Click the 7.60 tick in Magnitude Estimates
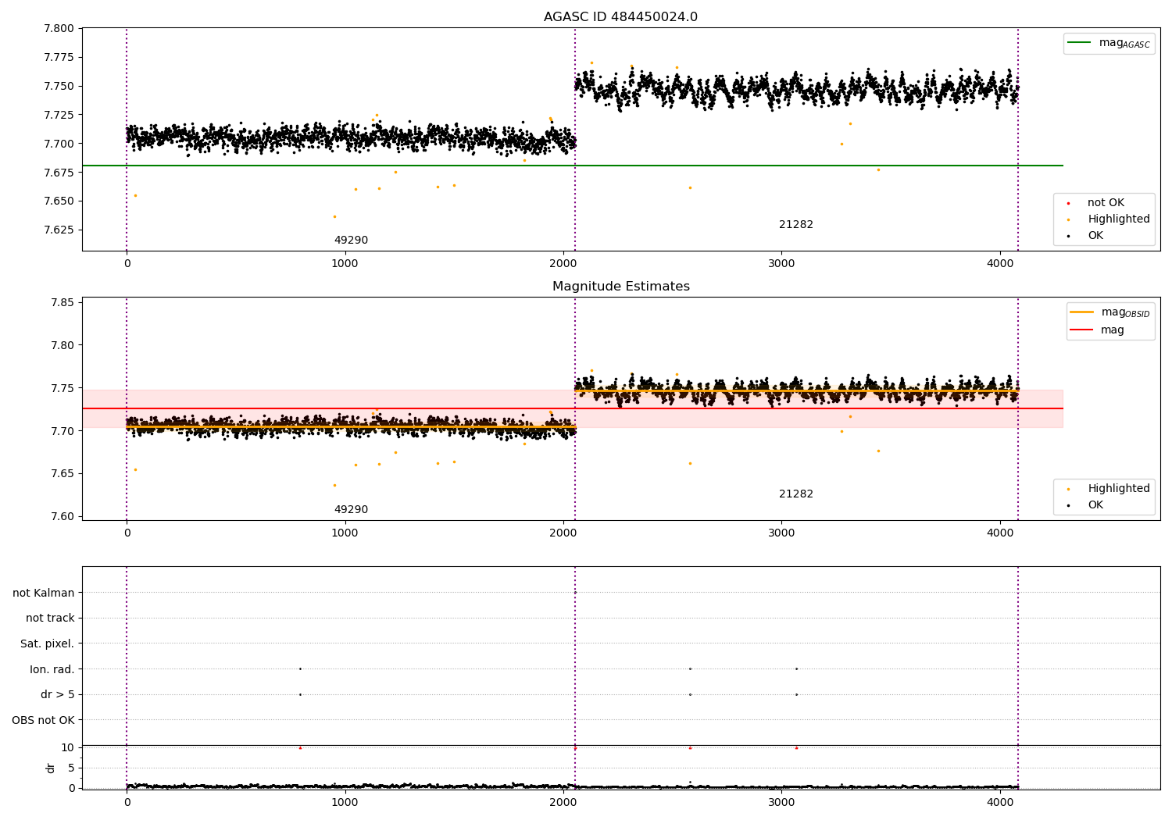The height and width of the screenshot is (820, 1172). 62,517
